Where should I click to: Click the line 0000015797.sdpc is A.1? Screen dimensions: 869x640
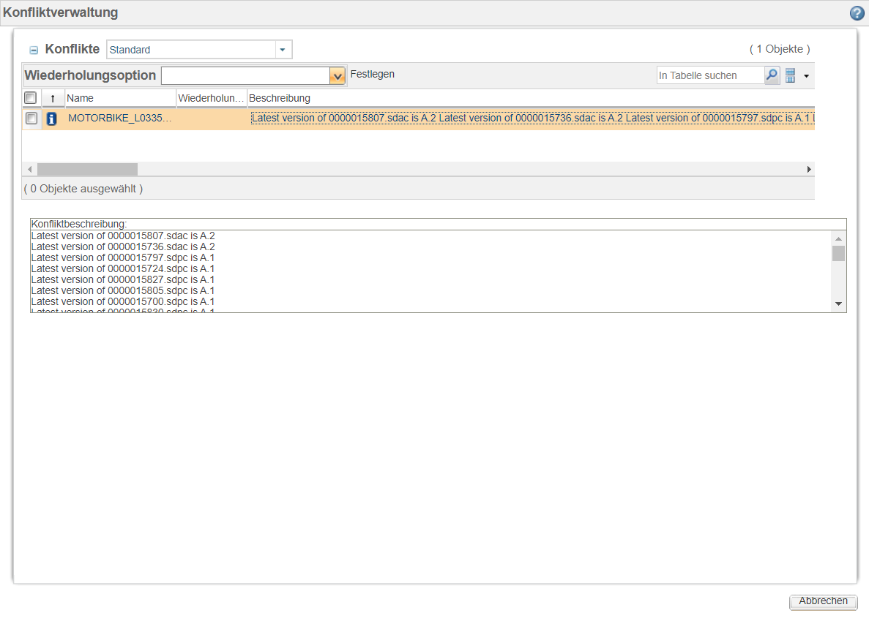tap(123, 258)
